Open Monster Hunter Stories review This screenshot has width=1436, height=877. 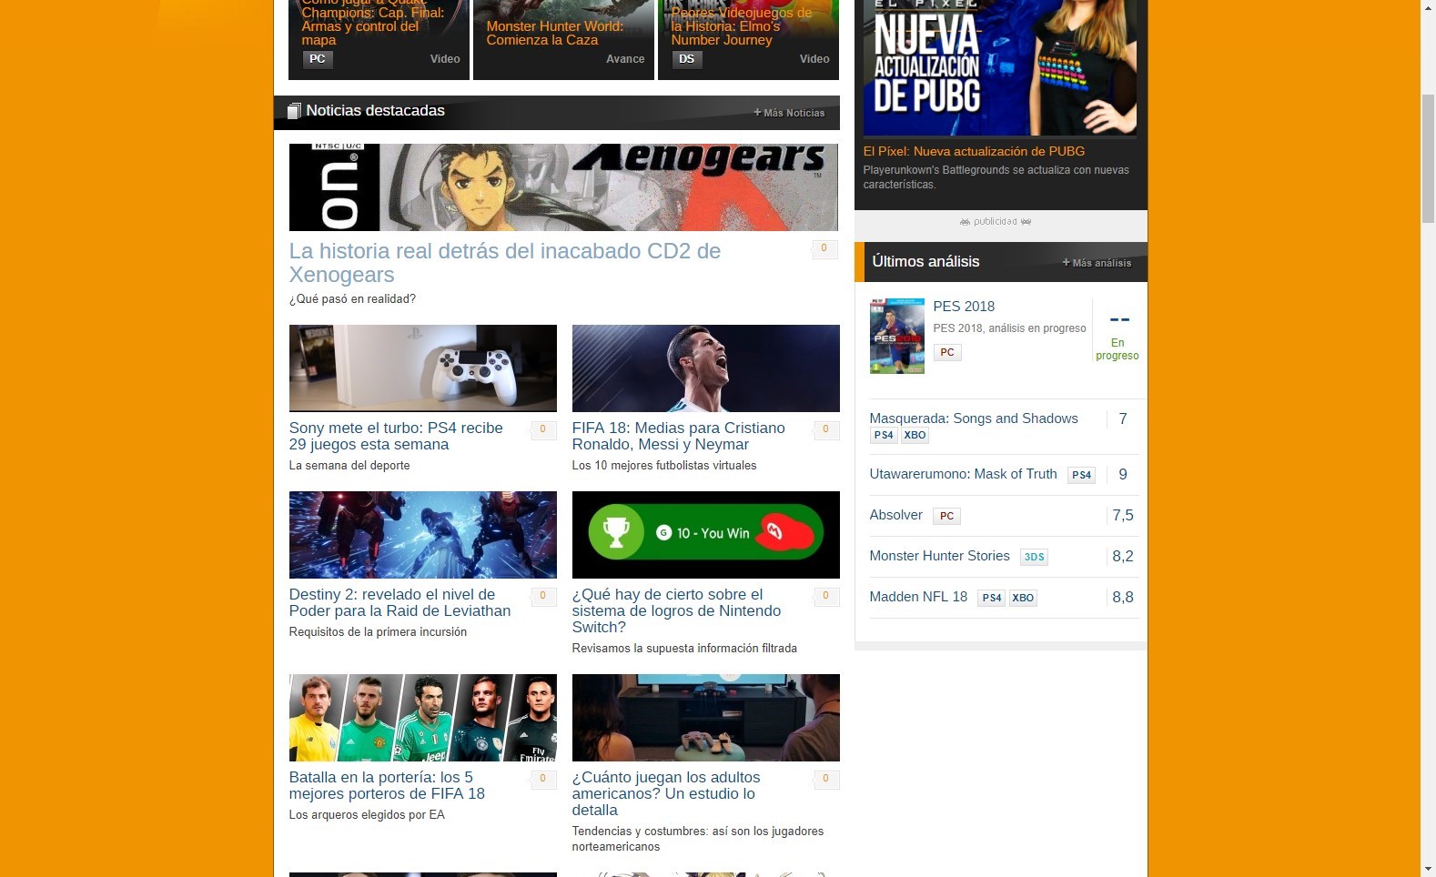pyautogui.click(x=940, y=556)
